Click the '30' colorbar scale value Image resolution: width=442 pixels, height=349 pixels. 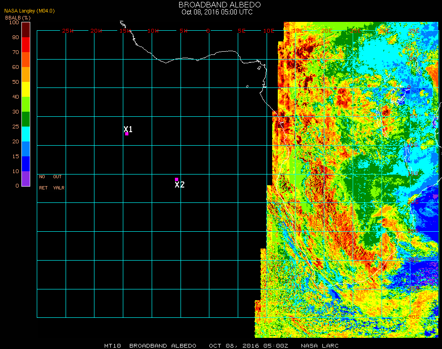click(x=15, y=112)
